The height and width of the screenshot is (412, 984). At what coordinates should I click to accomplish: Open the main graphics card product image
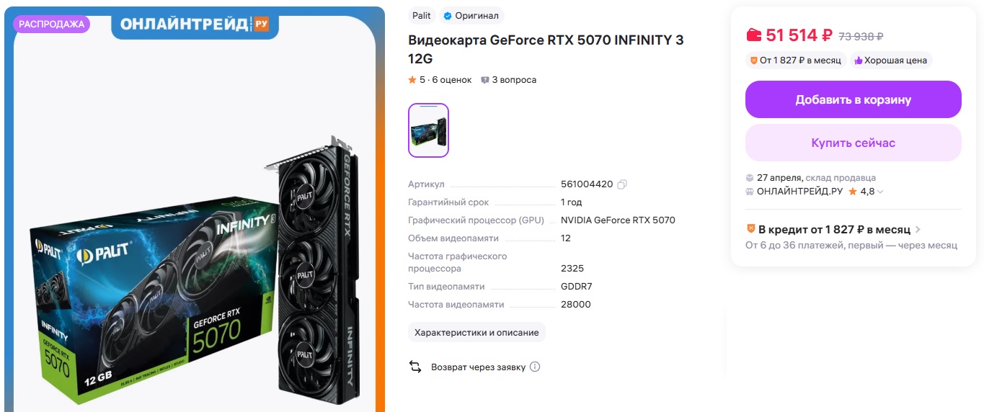(195, 274)
